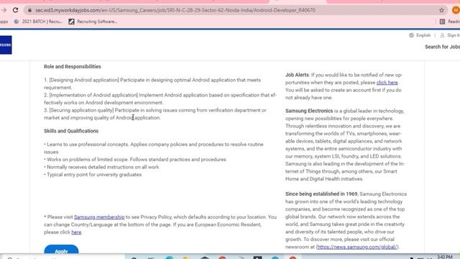Open the 2021 BATCH bookmark
Screen dimensions: 460x259
click(x=38, y=22)
